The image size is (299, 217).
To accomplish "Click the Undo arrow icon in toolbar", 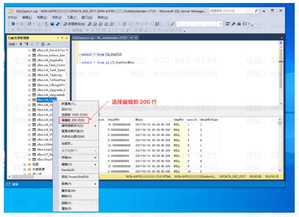I will (x=138, y=24).
